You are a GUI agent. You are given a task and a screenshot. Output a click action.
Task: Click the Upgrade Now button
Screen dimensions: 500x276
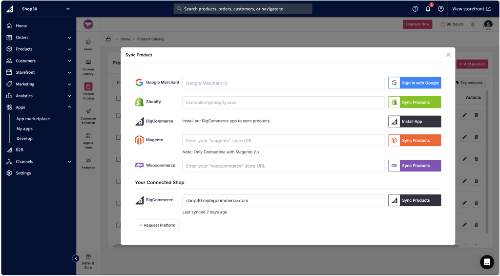417,24
